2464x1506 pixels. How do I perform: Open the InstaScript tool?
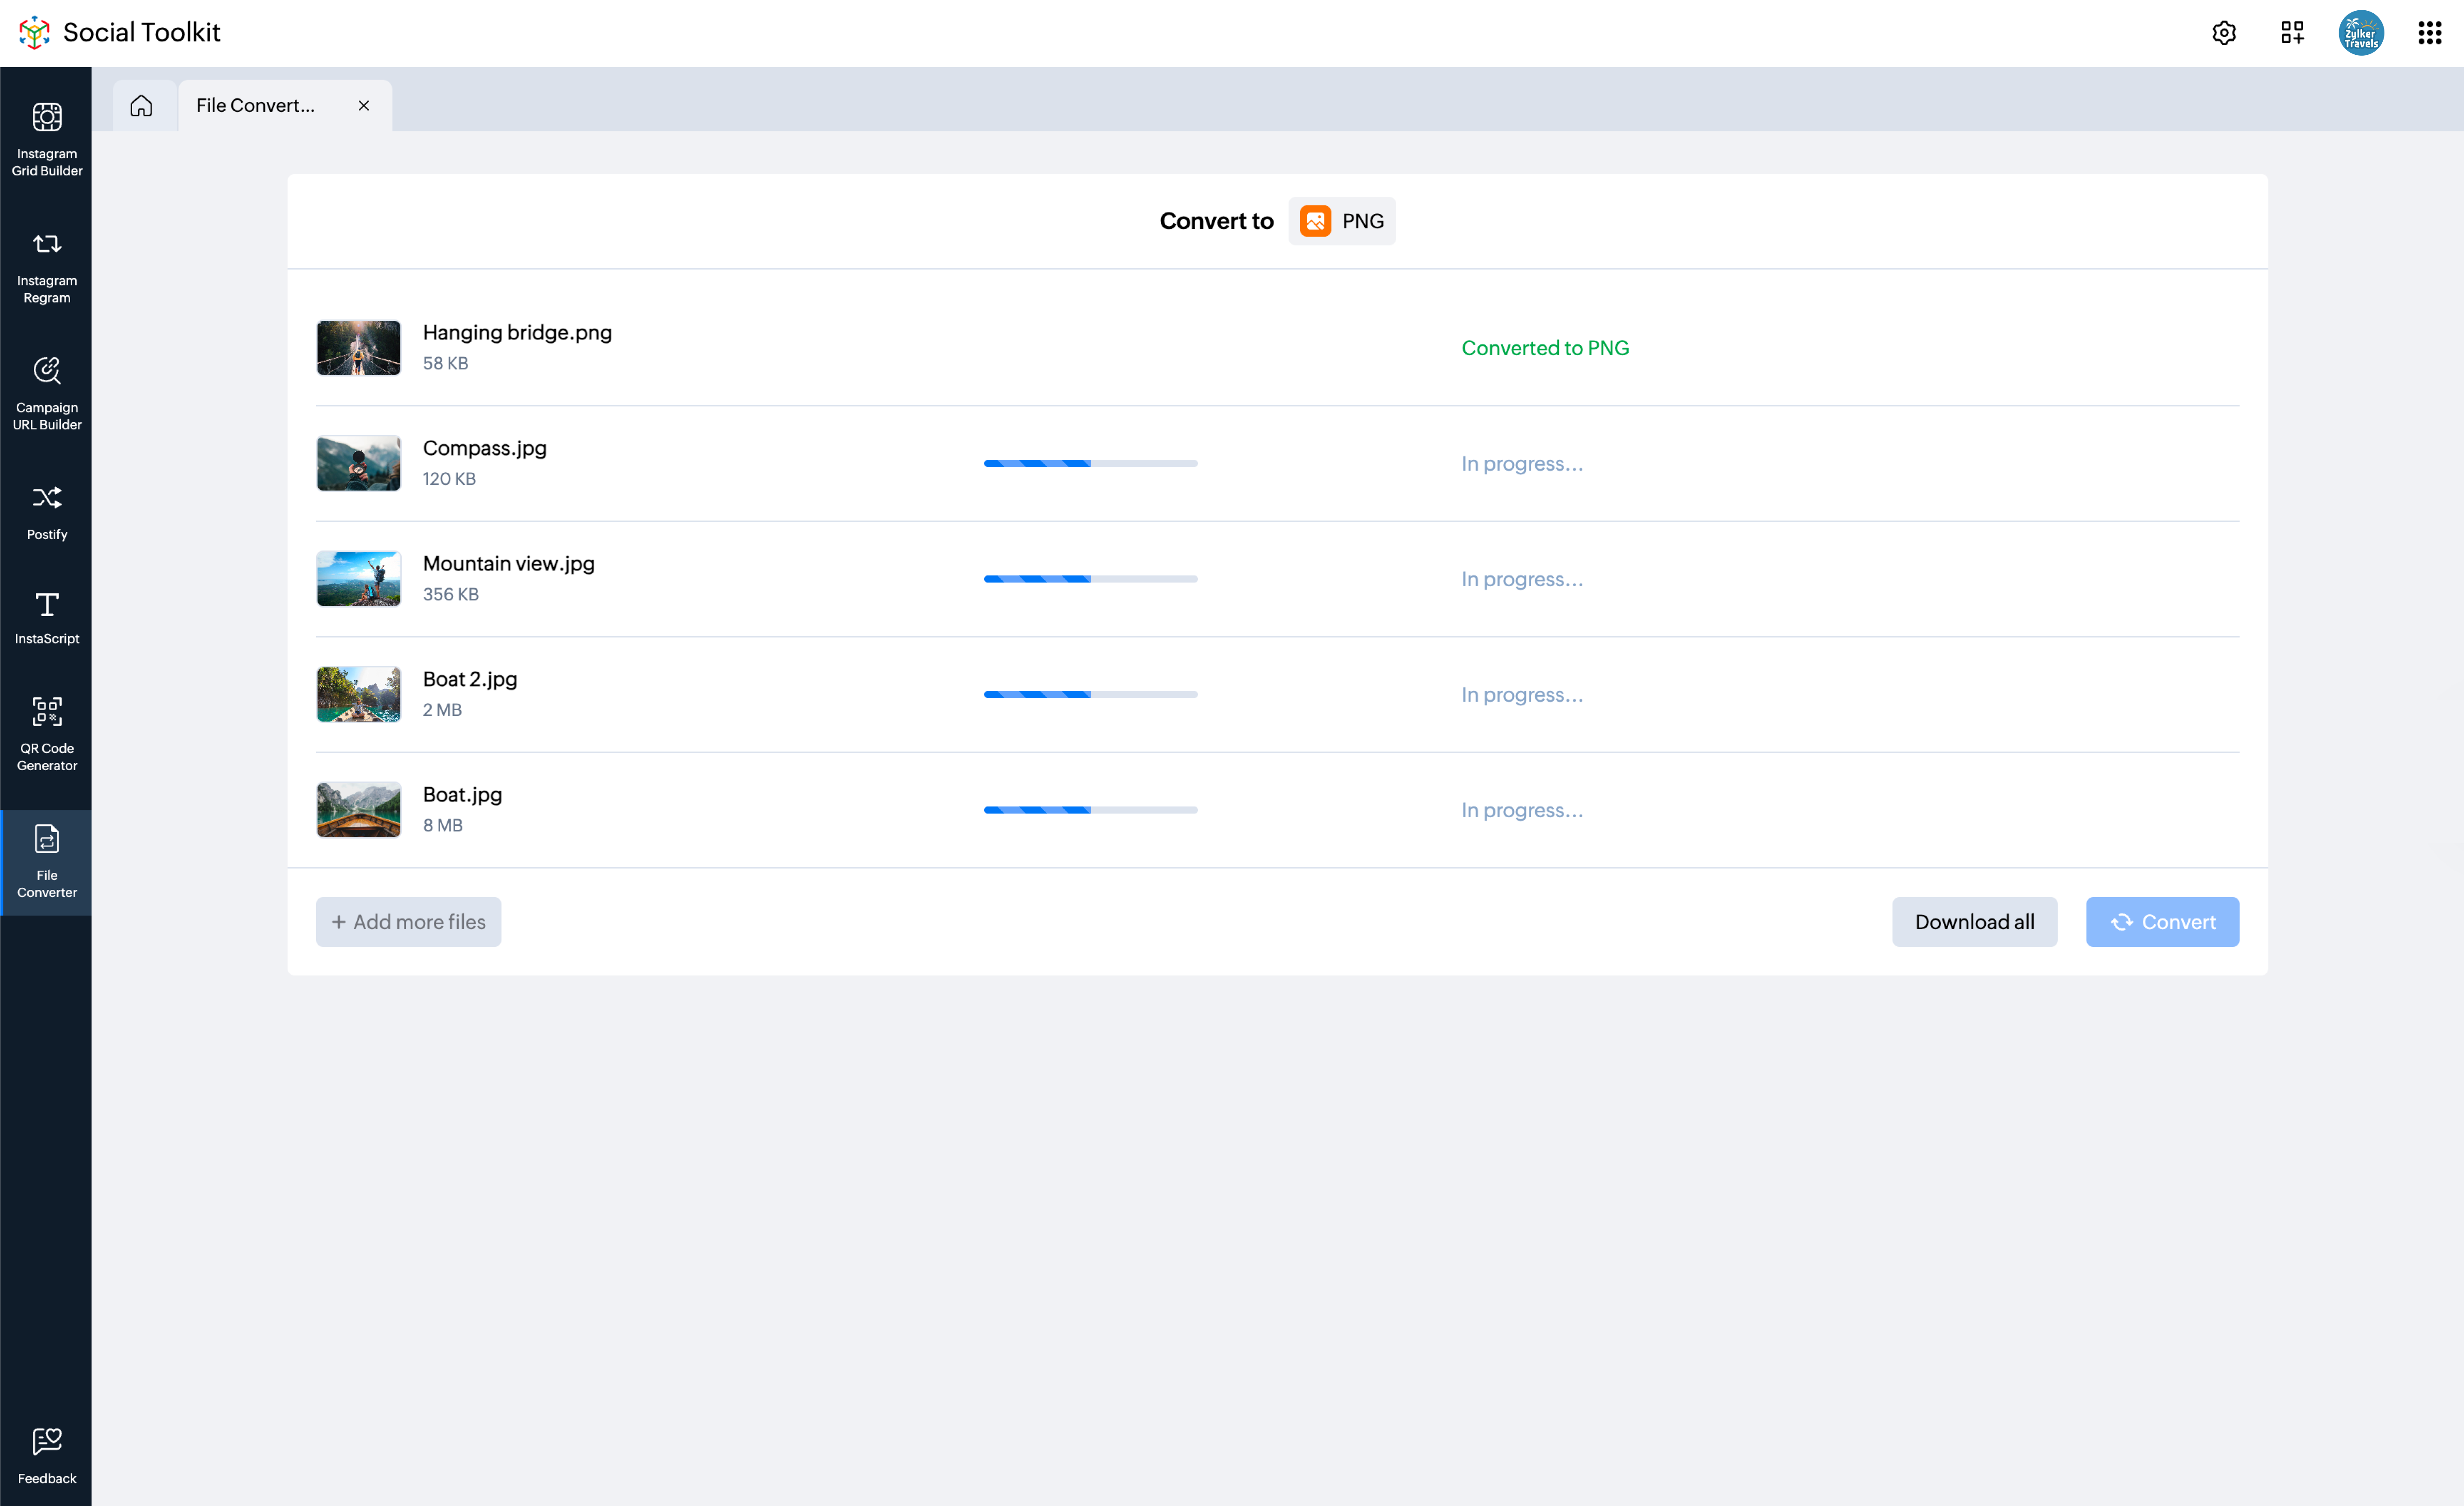point(46,616)
